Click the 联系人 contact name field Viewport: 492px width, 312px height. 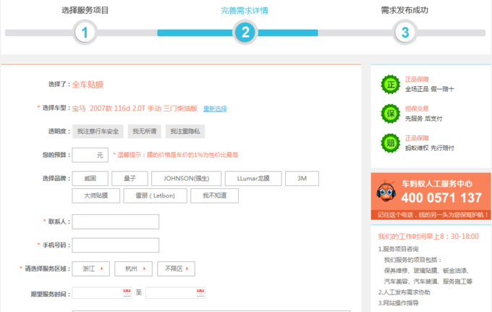[x=116, y=221]
